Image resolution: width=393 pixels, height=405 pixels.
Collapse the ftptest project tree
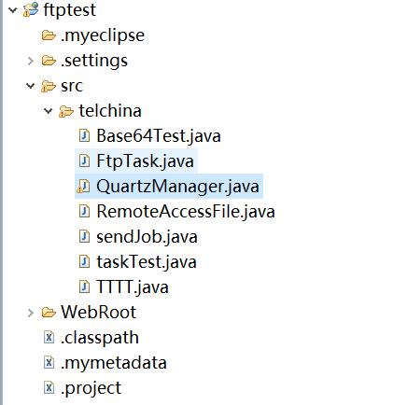(13, 10)
